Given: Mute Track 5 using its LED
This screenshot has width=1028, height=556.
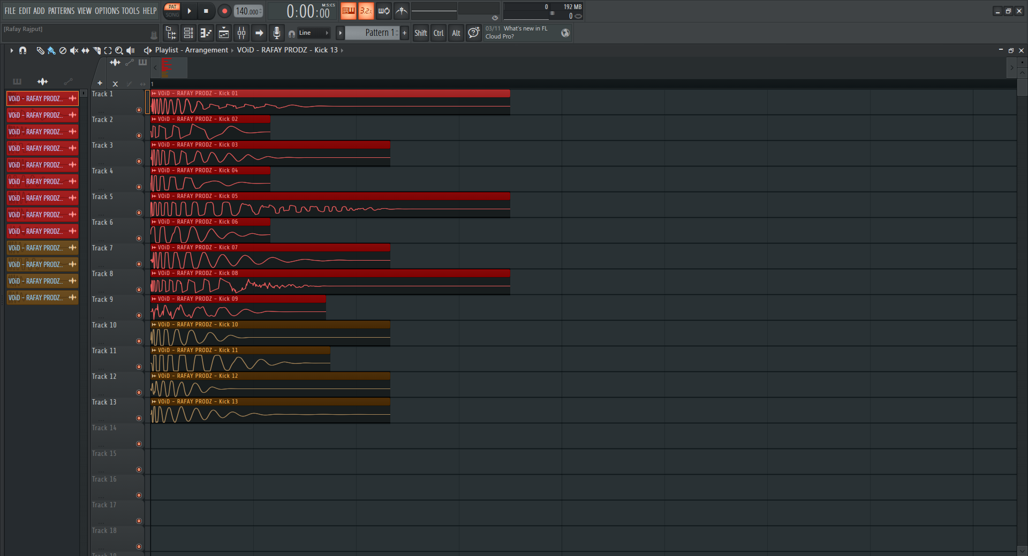Looking at the screenshot, I should pyautogui.click(x=139, y=212).
